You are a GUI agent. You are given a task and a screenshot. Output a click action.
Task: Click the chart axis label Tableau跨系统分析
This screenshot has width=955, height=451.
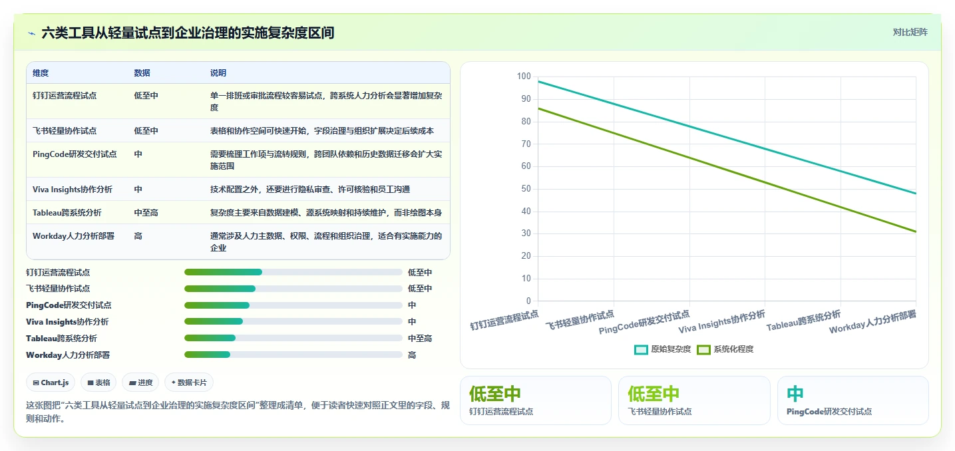(803, 321)
